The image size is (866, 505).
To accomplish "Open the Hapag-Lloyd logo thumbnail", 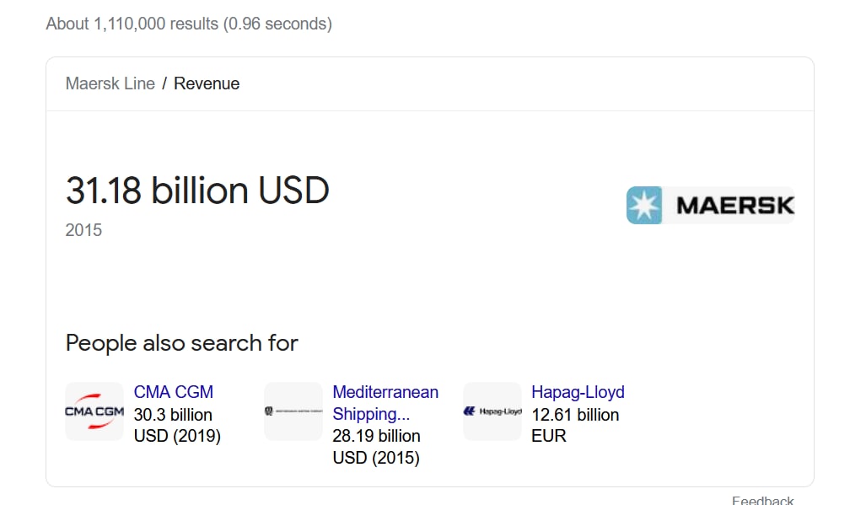I will [492, 411].
